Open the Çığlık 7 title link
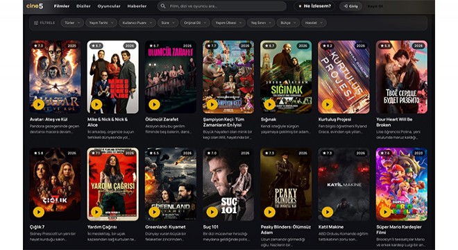 tap(37, 227)
